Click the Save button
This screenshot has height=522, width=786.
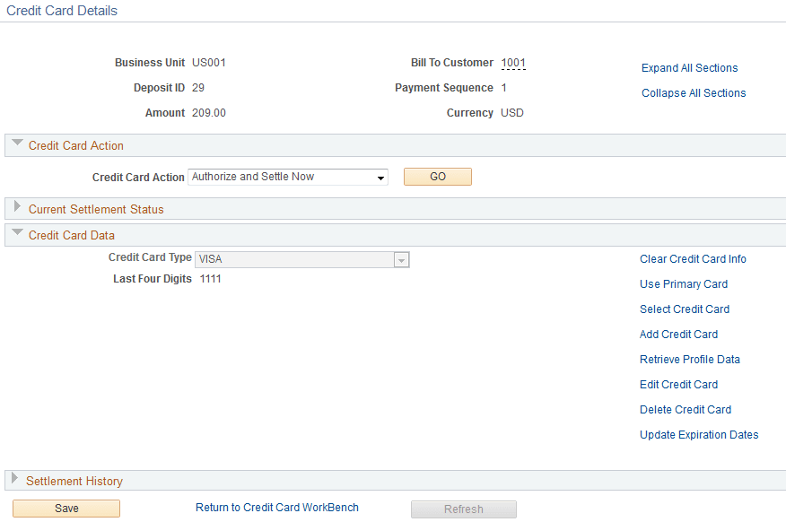click(x=65, y=509)
